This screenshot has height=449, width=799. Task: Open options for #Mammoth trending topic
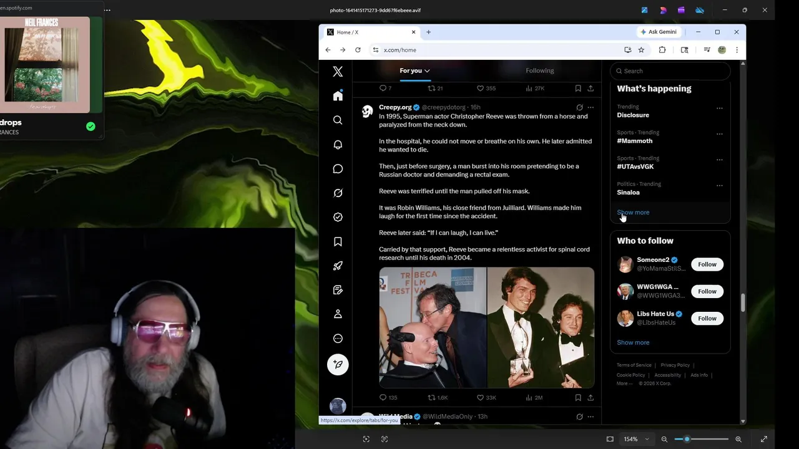click(720, 133)
